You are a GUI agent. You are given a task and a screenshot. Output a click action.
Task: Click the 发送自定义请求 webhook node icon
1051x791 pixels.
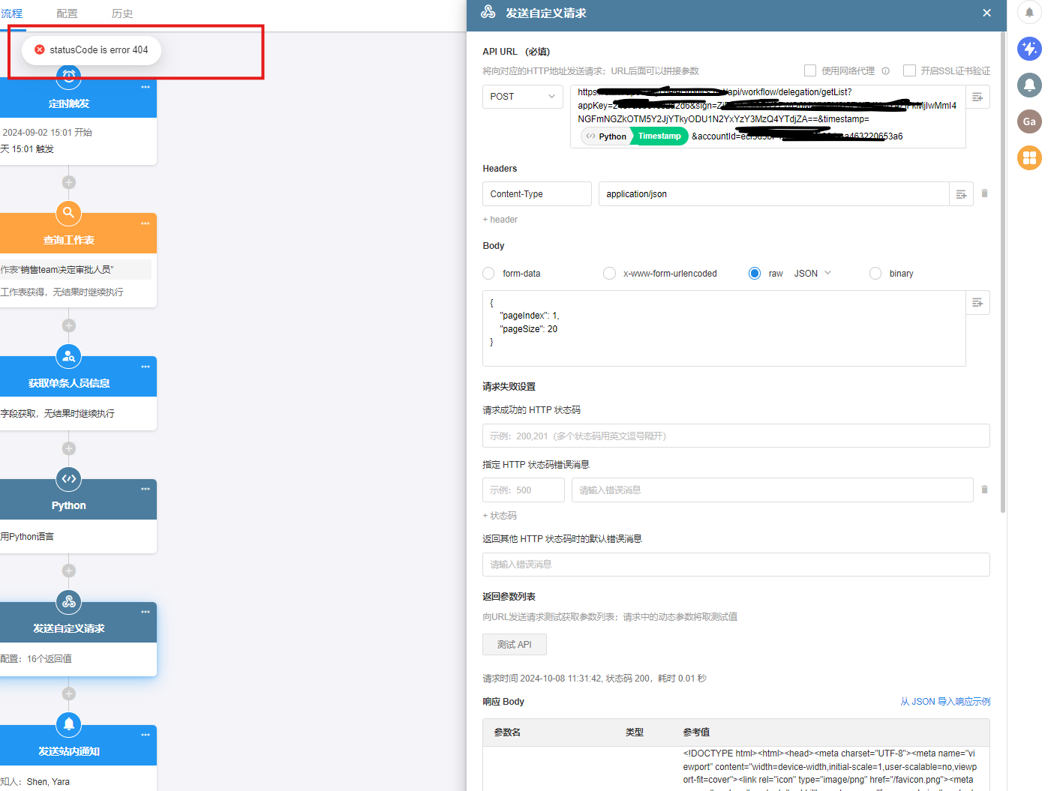[x=68, y=602]
